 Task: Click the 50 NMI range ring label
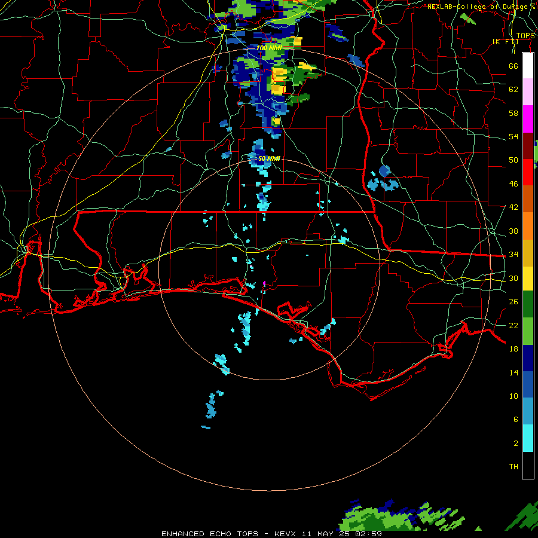click(269, 158)
